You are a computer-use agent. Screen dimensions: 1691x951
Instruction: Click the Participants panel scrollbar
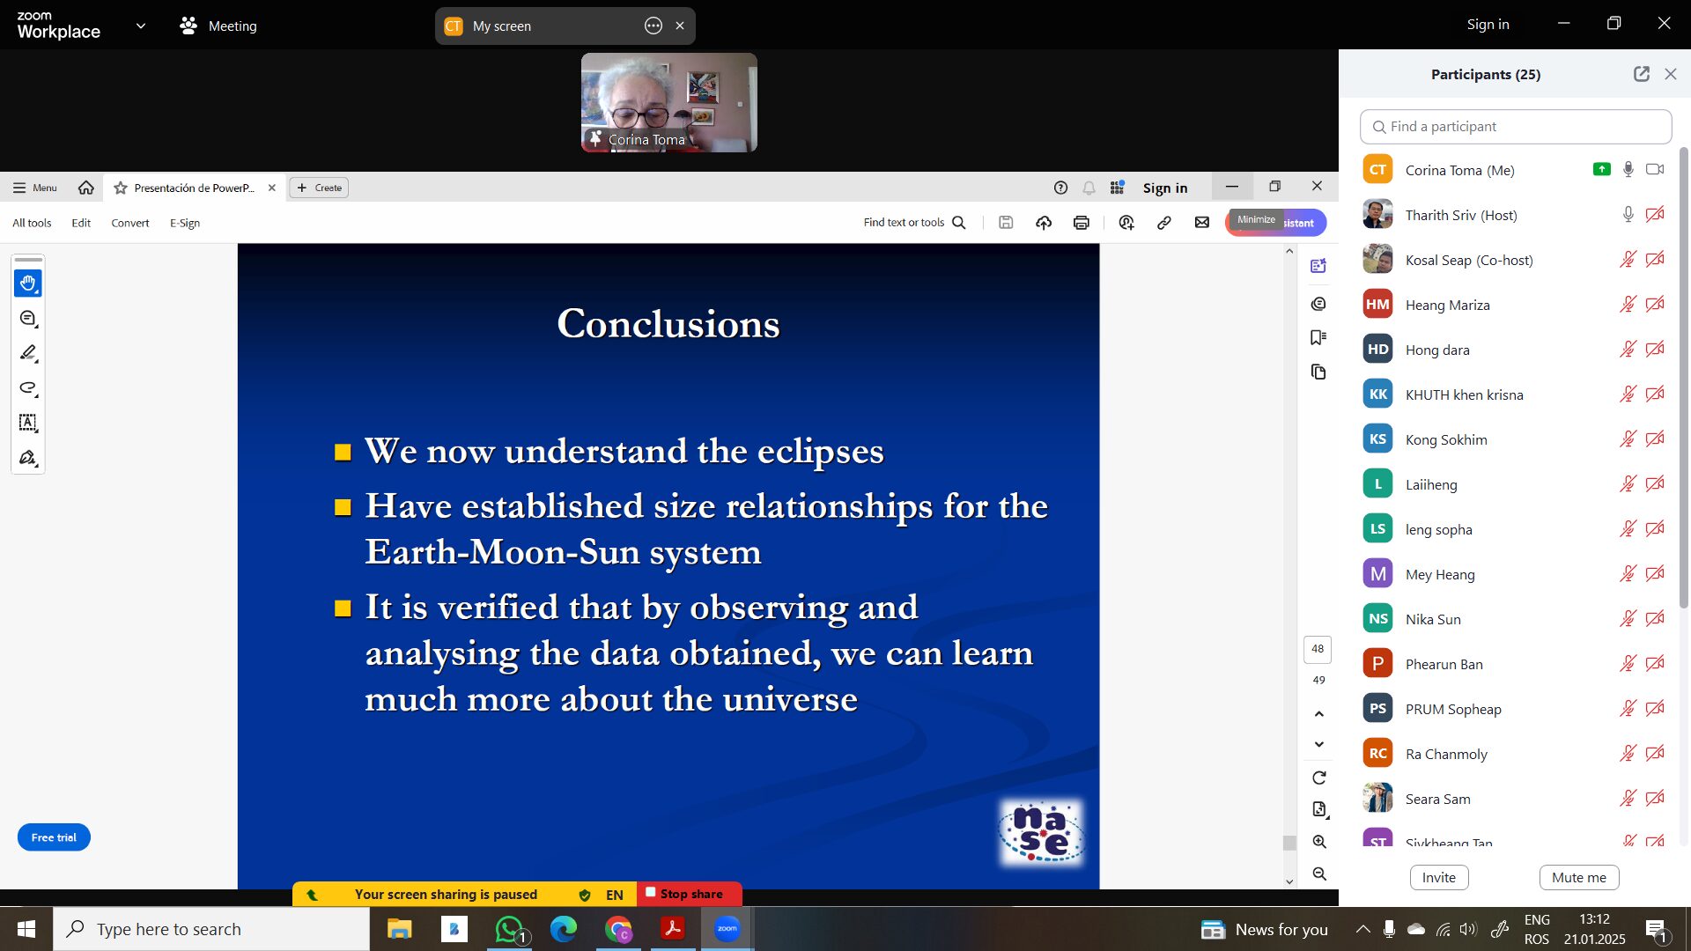(x=1684, y=379)
